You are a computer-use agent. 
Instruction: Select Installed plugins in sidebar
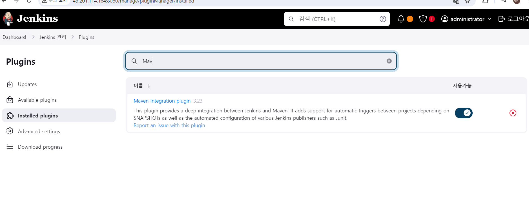coord(59,116)
